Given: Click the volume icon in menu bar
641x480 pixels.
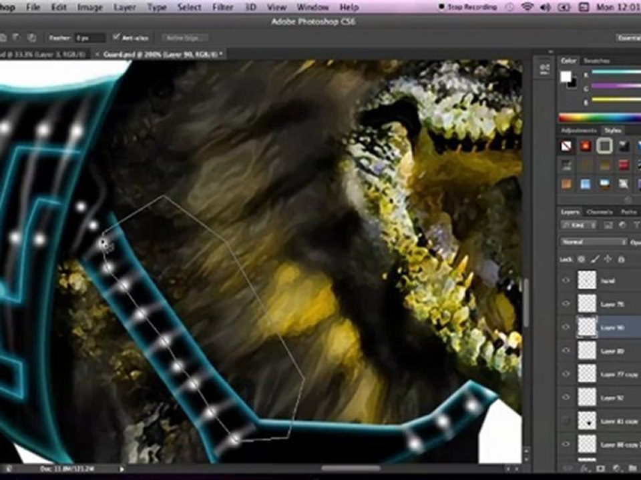Looking at the screenshot, I should click(546, 7).
